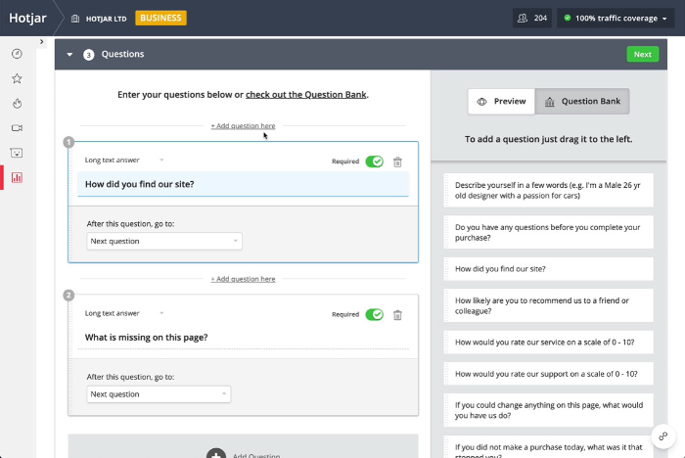
Task: Open question 2 Next question dropdown
Action: coord(159,394)
